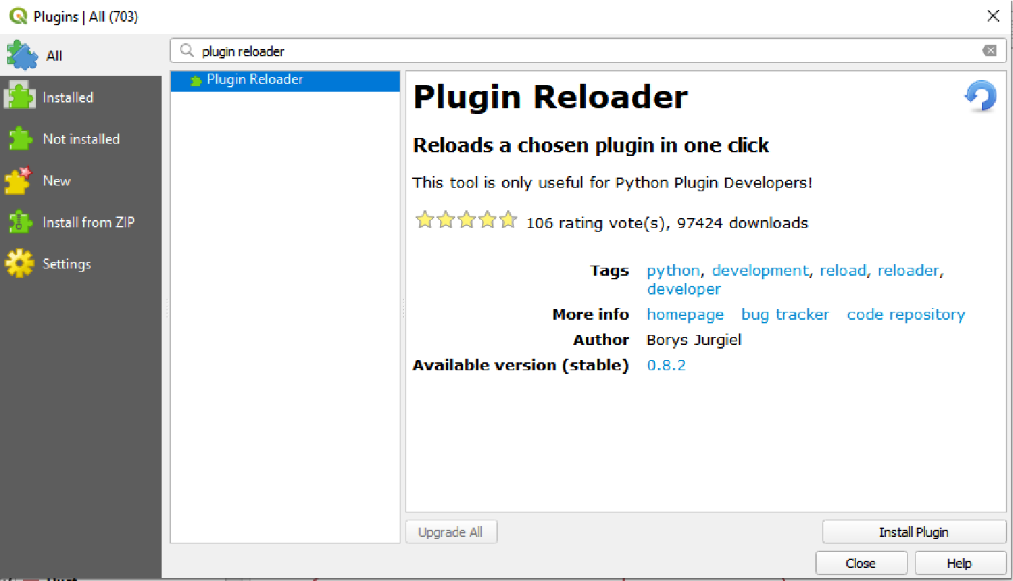
Task: Open the reloader tag link
Action: [908, 271]
